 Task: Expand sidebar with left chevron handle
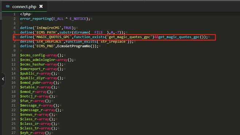point(3,79)
